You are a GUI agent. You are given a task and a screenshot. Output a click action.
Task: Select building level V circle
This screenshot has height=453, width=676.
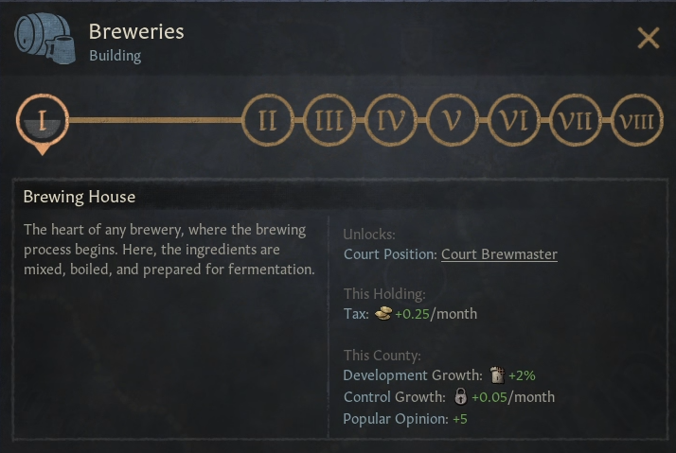[x=452, y=121]
